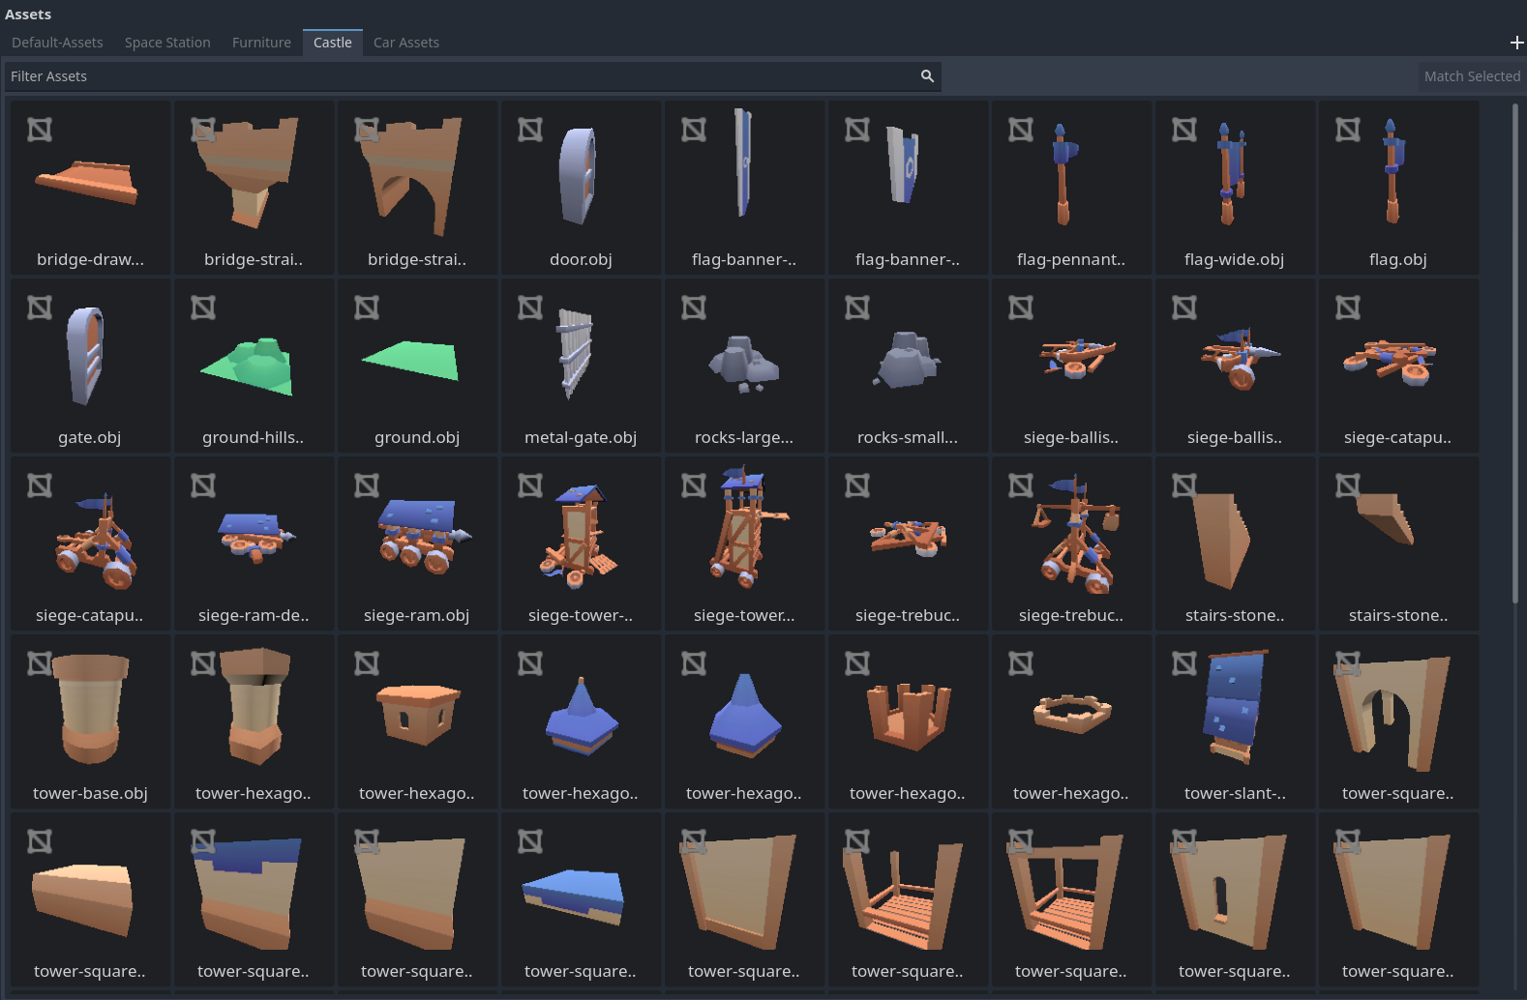Click the flag-pennant.. file name label
The image size is (1527, 1000).
pyautogui.click(x=1071, y=259)
